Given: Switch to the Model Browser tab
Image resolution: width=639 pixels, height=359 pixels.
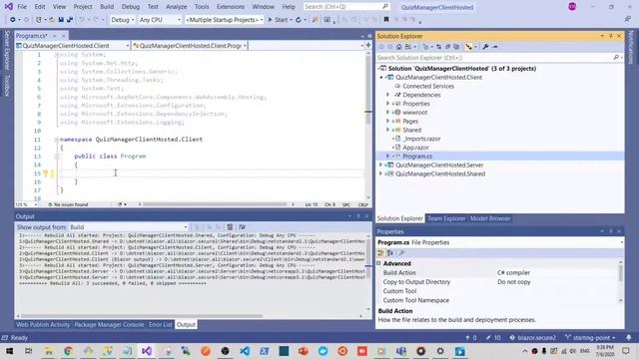Looking at the screenshot, I should tap(490, 218).
